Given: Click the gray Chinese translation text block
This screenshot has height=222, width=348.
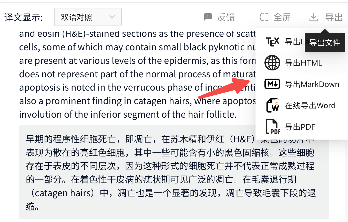Looking at the screenshot, I should coord(174,172).
